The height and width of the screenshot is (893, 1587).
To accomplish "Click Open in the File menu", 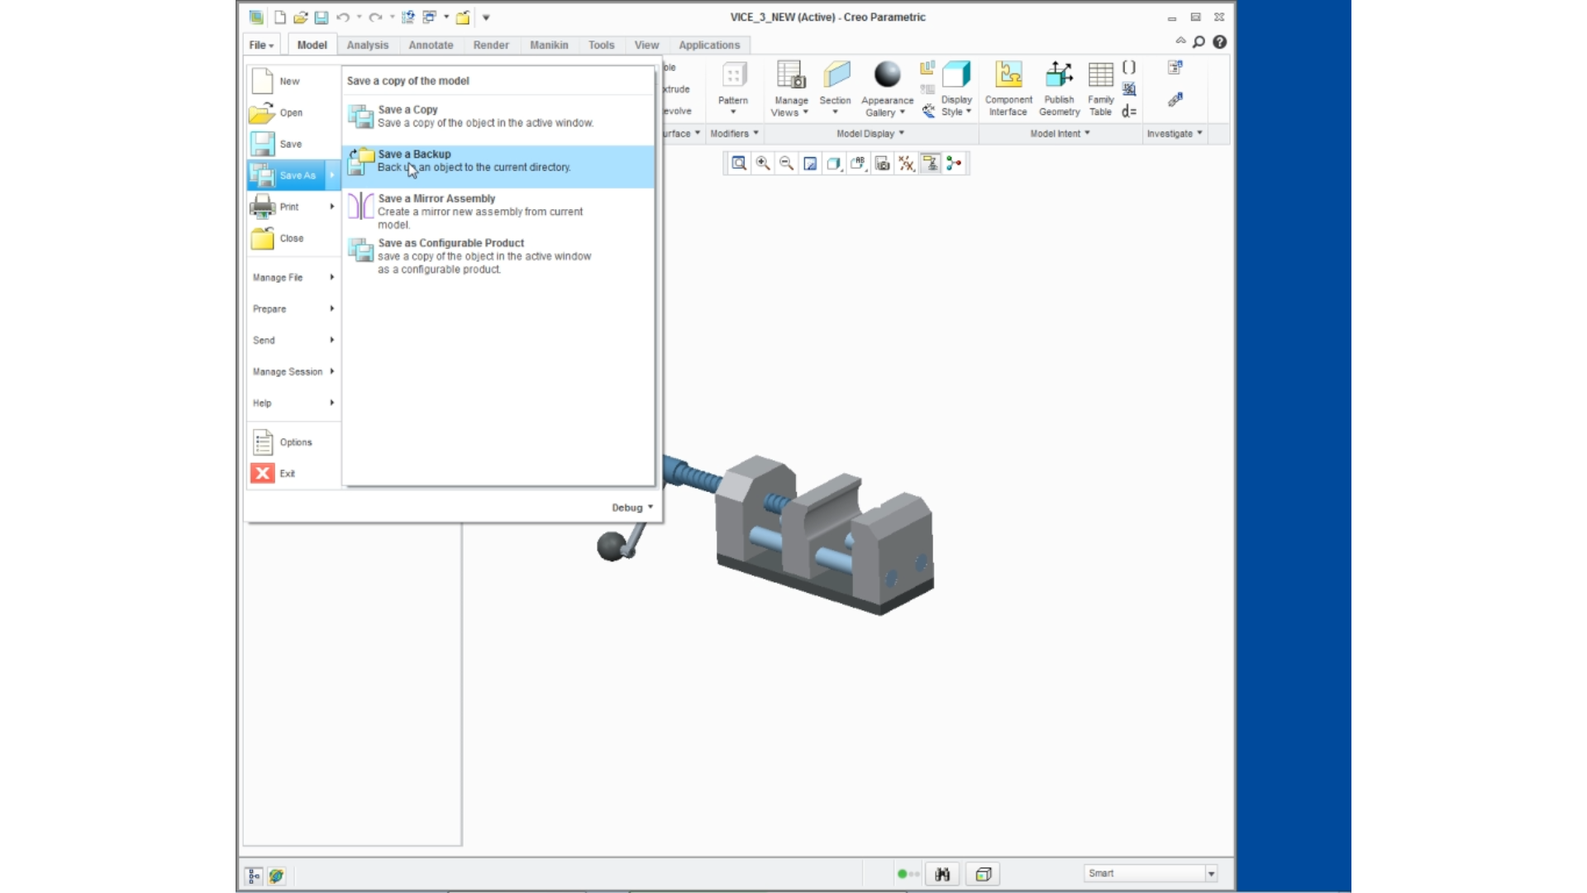I will [x=293, y=112].
